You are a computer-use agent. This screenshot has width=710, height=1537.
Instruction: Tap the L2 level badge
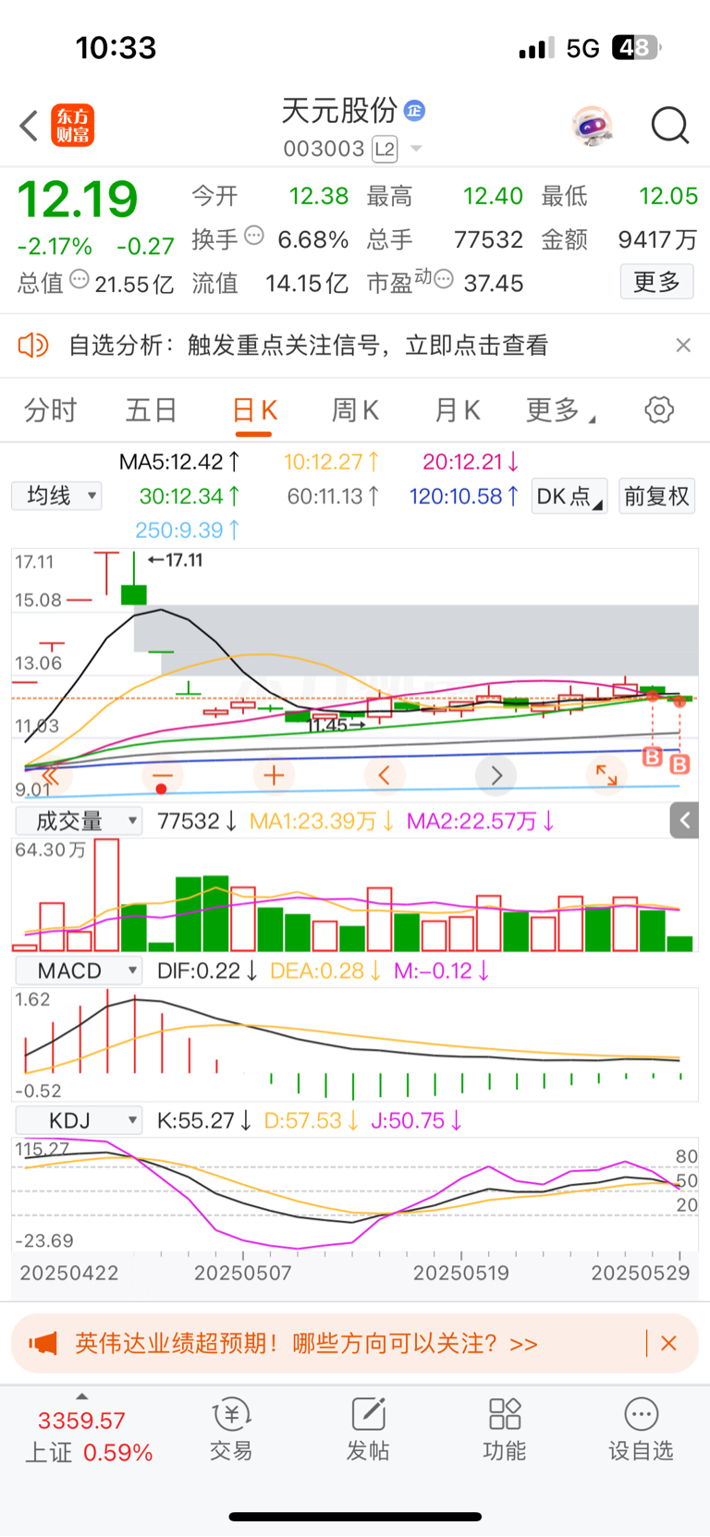pos(385,149)
